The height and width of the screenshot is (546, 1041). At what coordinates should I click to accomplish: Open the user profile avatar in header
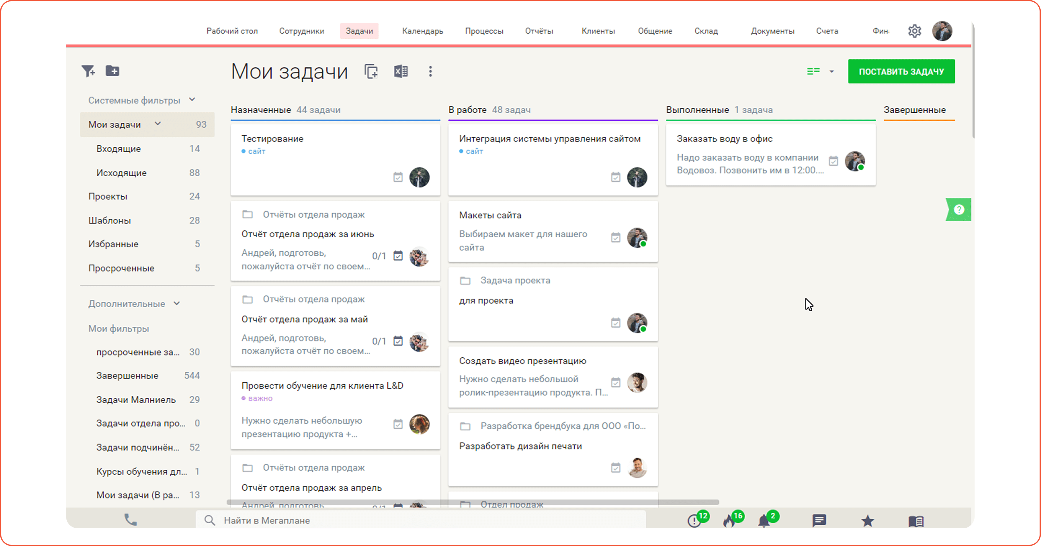tap(942, 31)
